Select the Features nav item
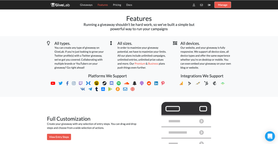The image size is (278, 144). click(103, 5)
